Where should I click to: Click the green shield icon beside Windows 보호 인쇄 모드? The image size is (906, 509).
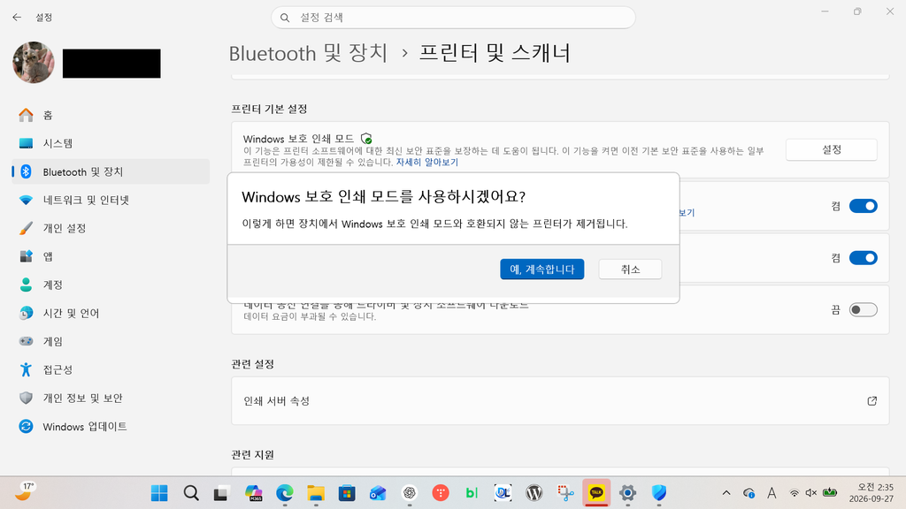coord(366,139)
